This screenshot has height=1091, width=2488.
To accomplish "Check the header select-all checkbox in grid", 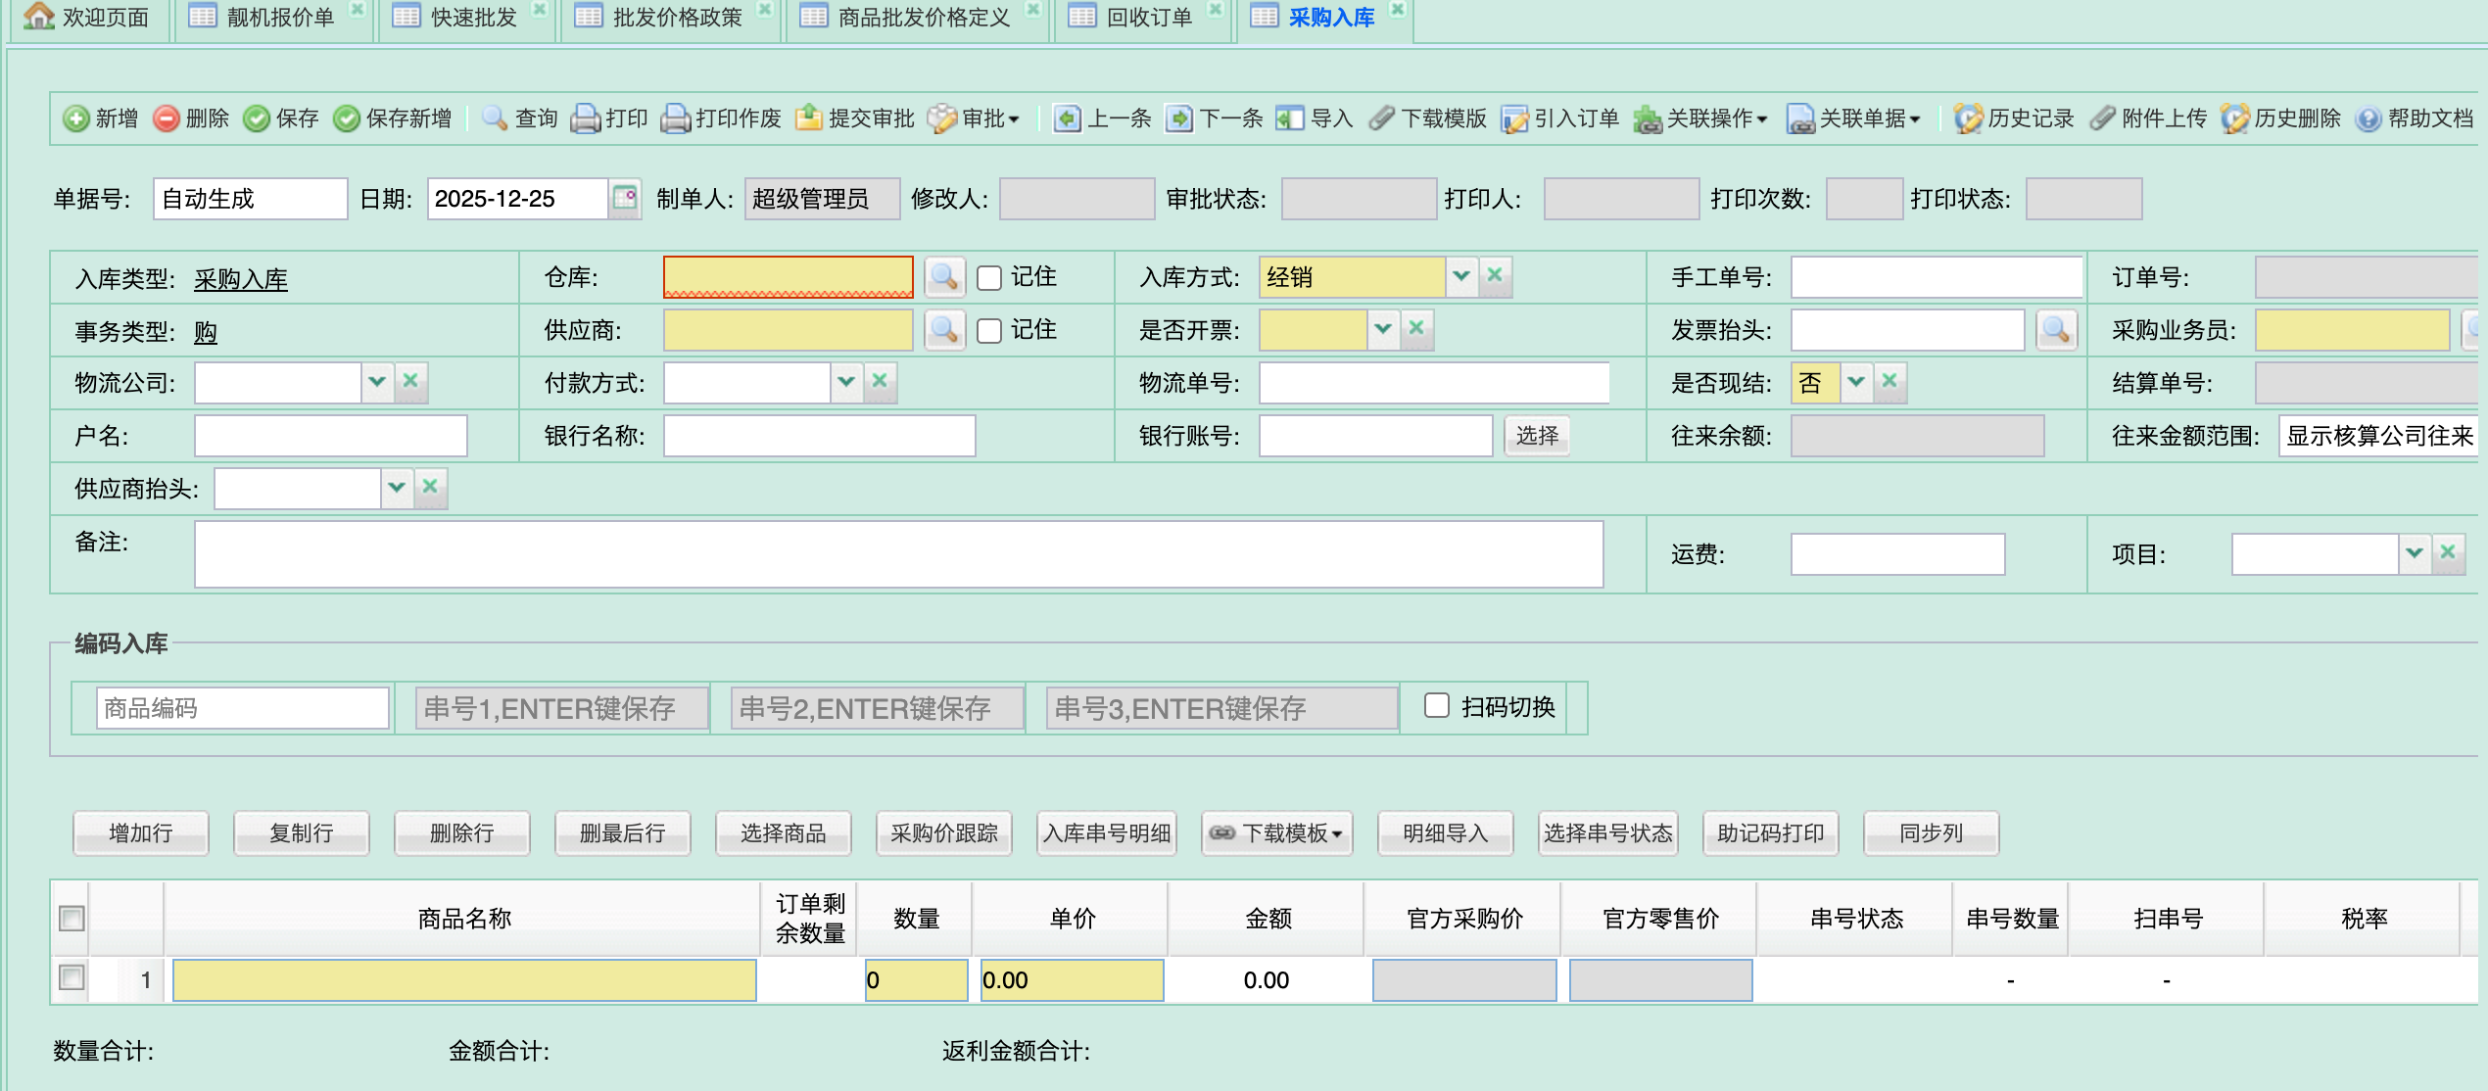I will point(72,918).
